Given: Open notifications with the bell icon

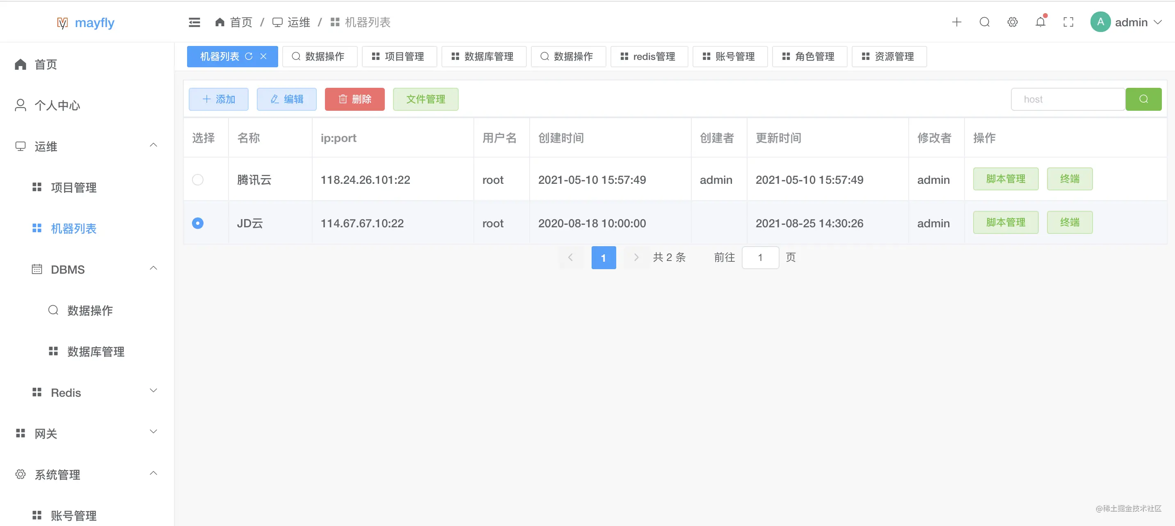Looking at the screenshot, I should 1040,22.
